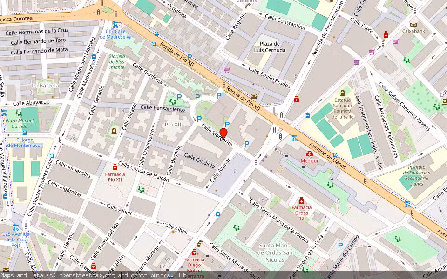Select the Estatua San Juan Bautista monument icon
The image size is (447, 279).
342,93
